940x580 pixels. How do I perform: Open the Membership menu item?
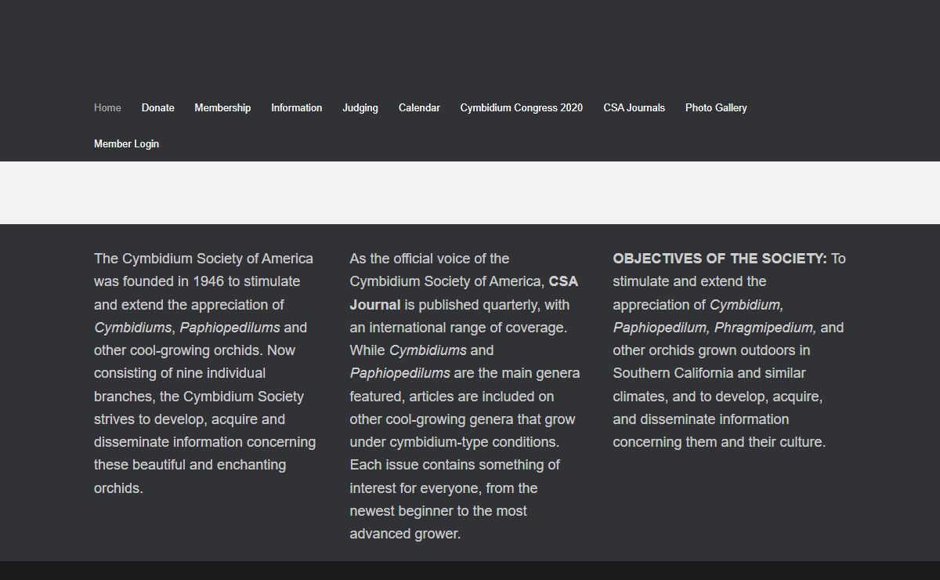pyautogui.click(x=222, y=107)
